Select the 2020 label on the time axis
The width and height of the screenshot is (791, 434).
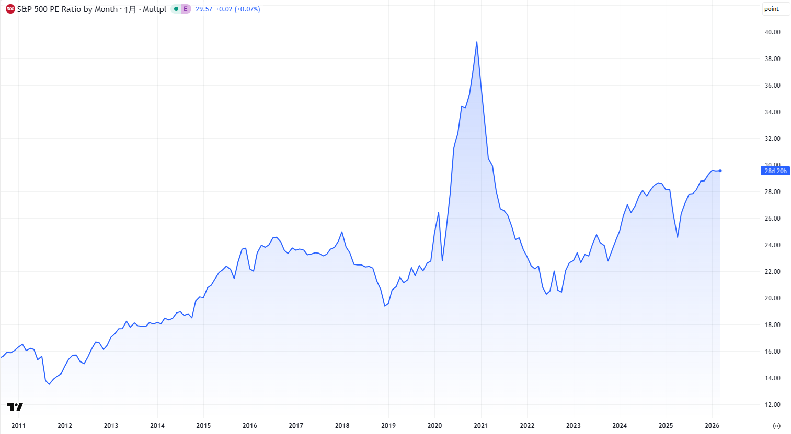tap(435, 426)
